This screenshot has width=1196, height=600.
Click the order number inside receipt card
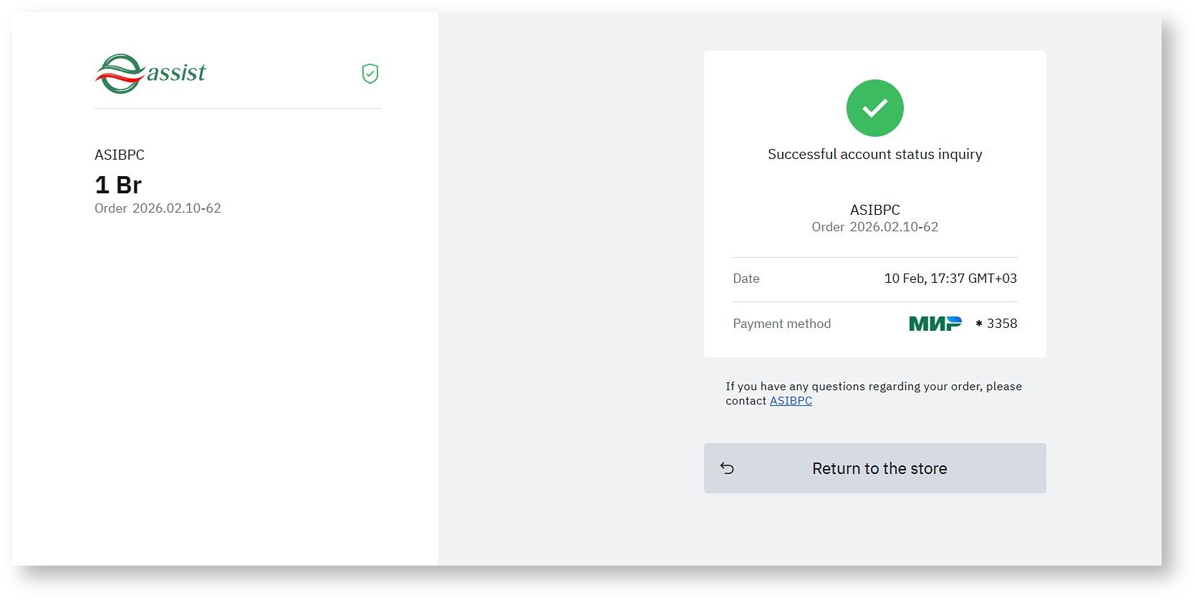point(874,227)
